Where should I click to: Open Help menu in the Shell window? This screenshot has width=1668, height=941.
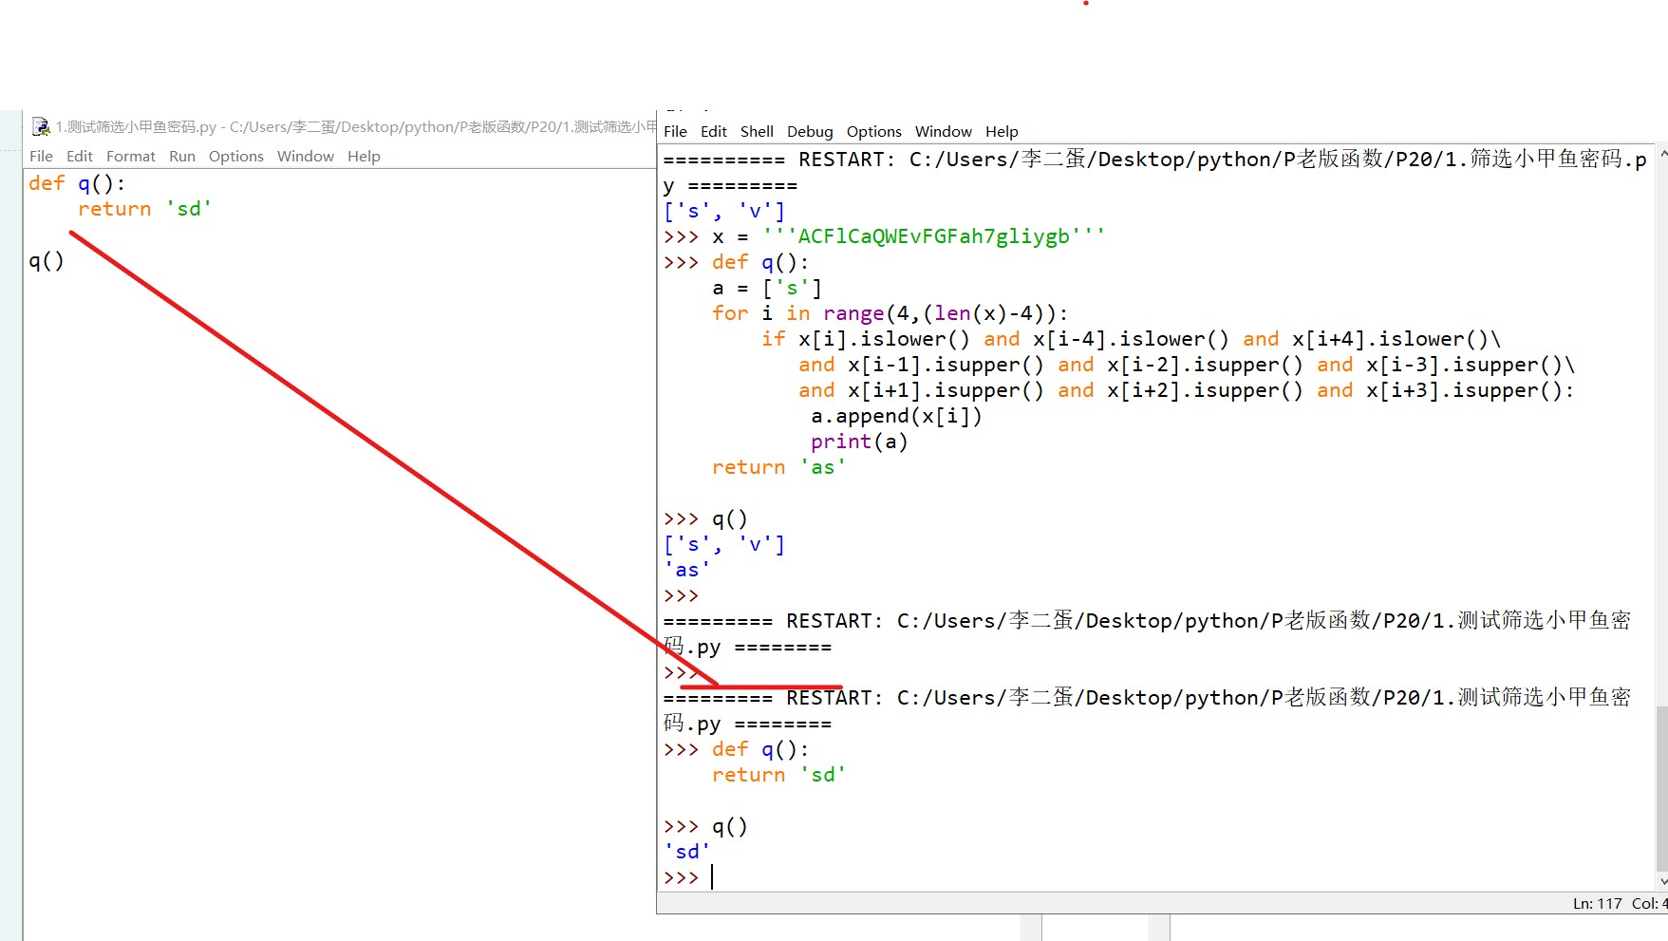(1002, 131)
